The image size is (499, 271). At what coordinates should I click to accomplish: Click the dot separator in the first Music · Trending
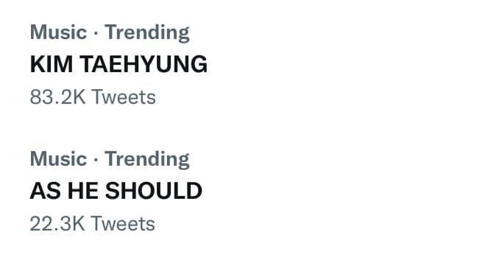[96, 33]
